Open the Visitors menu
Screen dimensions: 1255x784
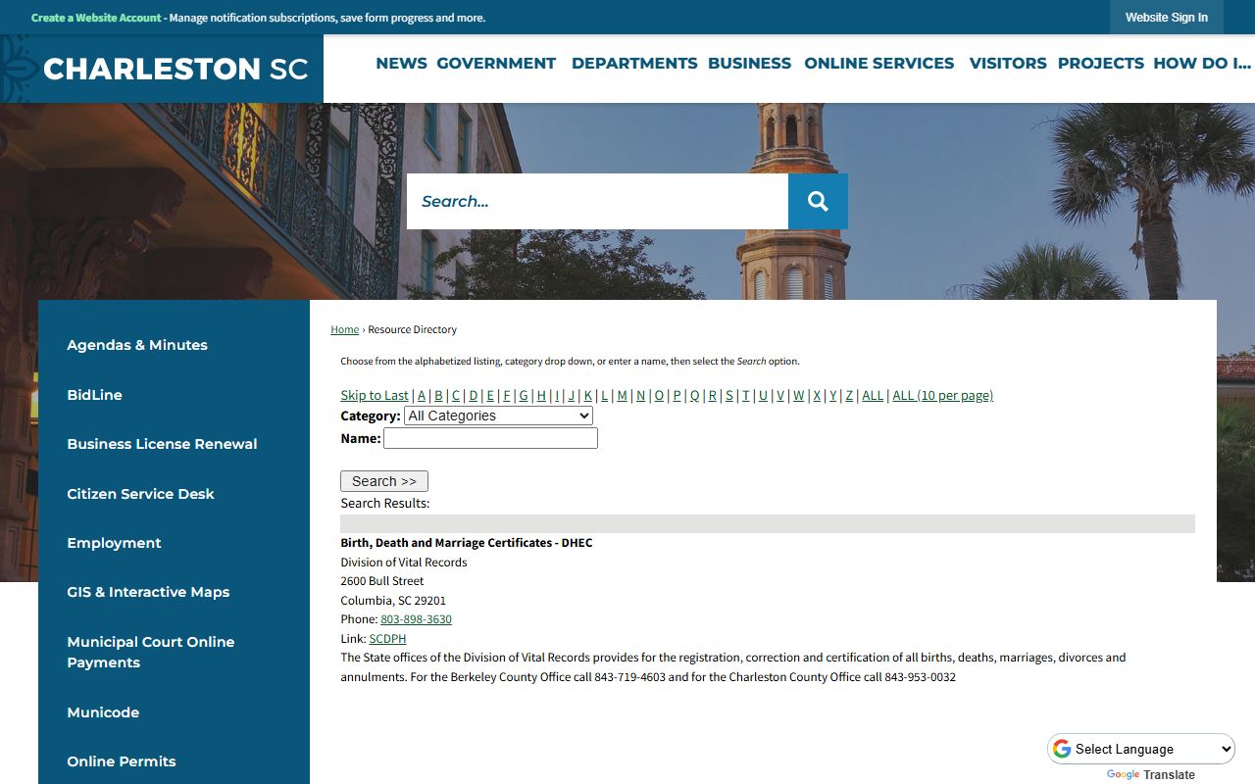pos(1008,63)
